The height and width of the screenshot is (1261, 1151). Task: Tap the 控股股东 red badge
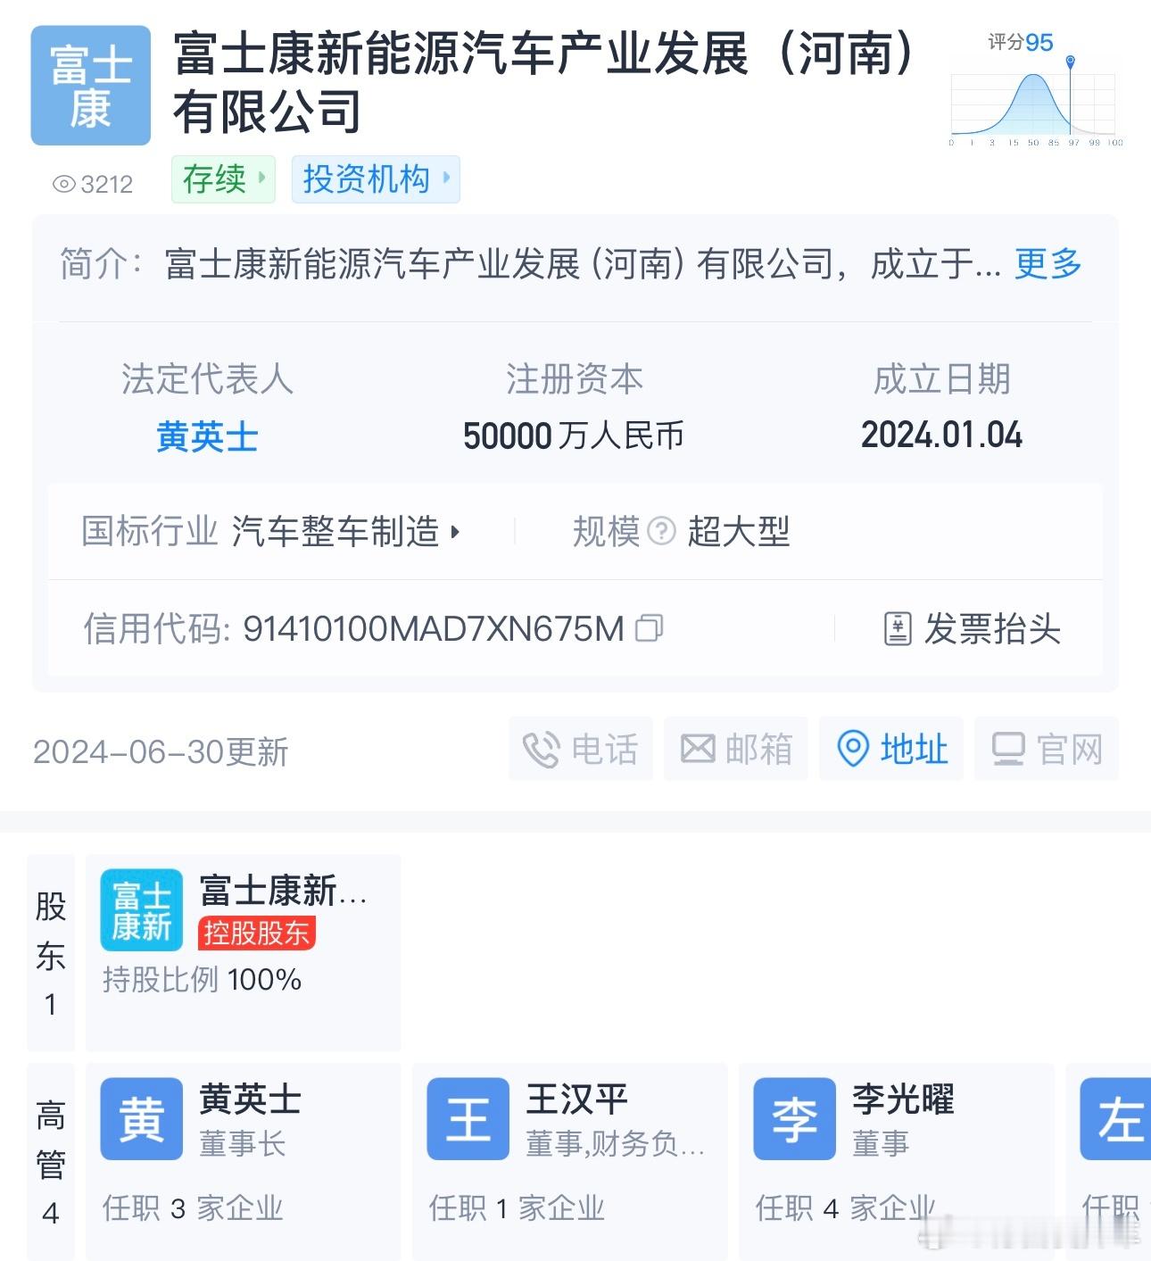tap(257, 933)
